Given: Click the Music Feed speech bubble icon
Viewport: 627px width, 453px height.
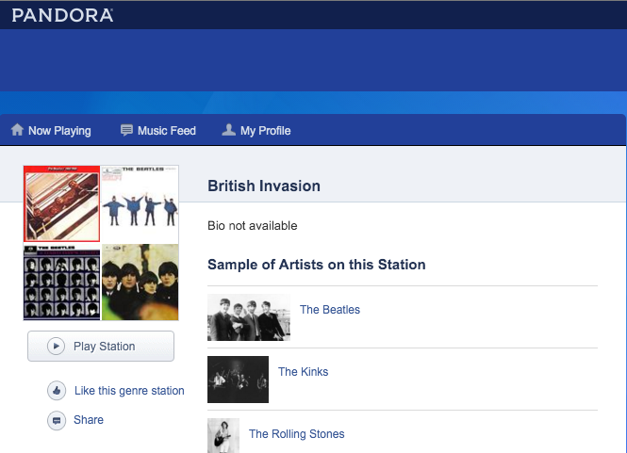Looking at the screenshot, I should click(x=126, y=130).
